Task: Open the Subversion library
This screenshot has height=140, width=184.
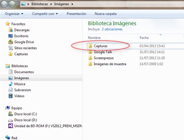Action: tap(23, 90)
